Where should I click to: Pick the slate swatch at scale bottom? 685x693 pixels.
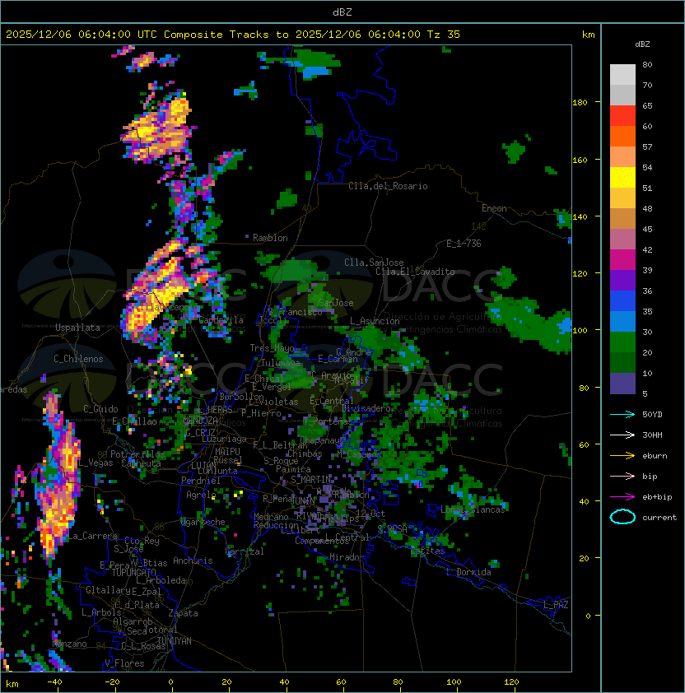tap(622, 384)
